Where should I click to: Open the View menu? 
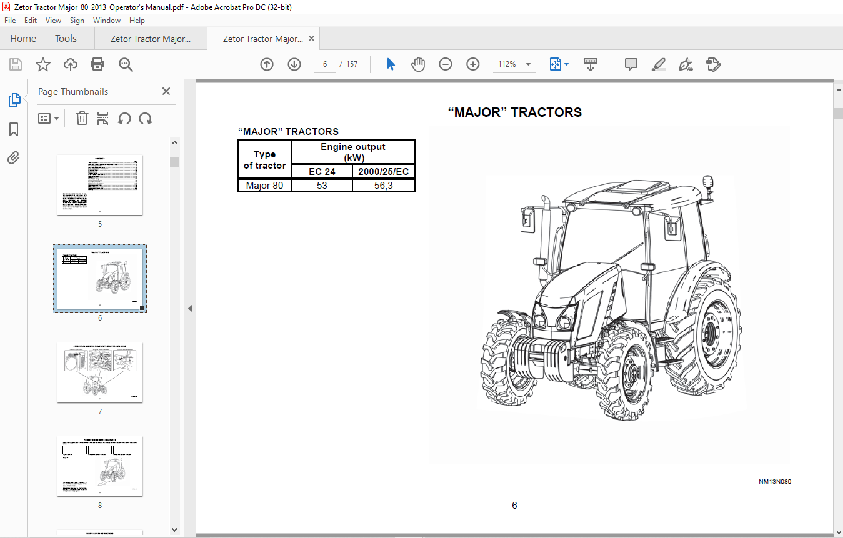pyautogui.click(x=53, y=21)
